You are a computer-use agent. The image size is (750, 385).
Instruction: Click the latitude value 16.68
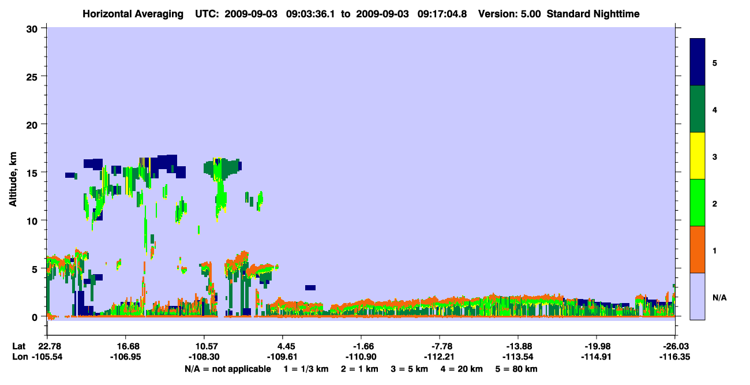click(126, 346)
